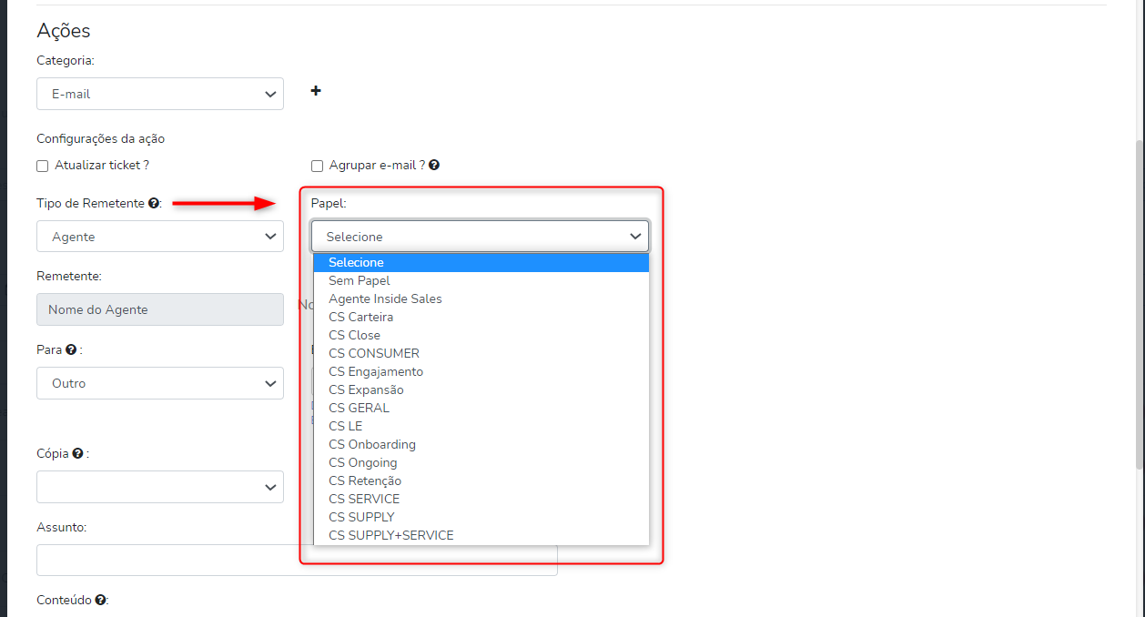Click the help icon next to Para
The image size is (1145, 617).
coord(71,349)
